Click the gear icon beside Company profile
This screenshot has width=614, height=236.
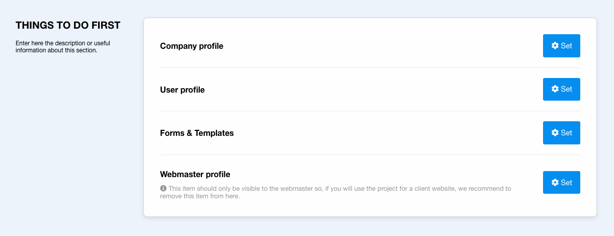point(555,46)
